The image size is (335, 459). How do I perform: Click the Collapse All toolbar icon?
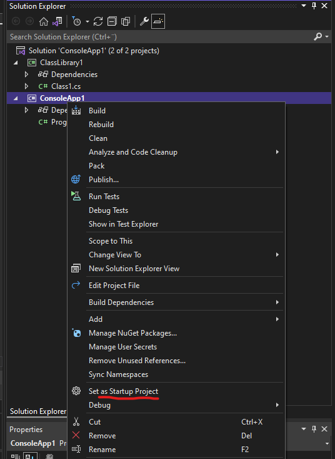click(112, 21)
